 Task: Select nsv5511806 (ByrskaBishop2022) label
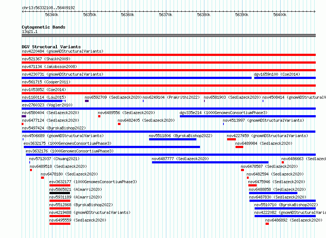tap(181, 136)
